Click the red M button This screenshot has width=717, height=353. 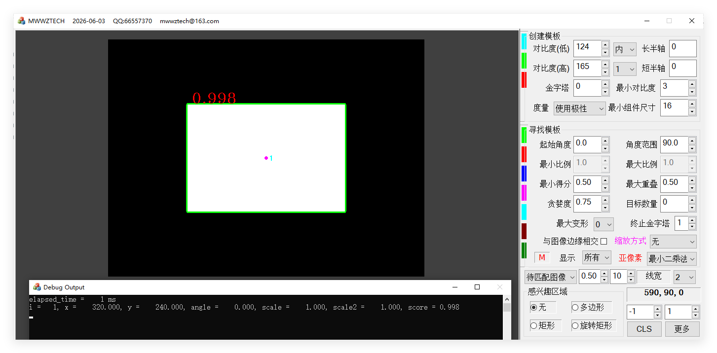tap(542, 257)
